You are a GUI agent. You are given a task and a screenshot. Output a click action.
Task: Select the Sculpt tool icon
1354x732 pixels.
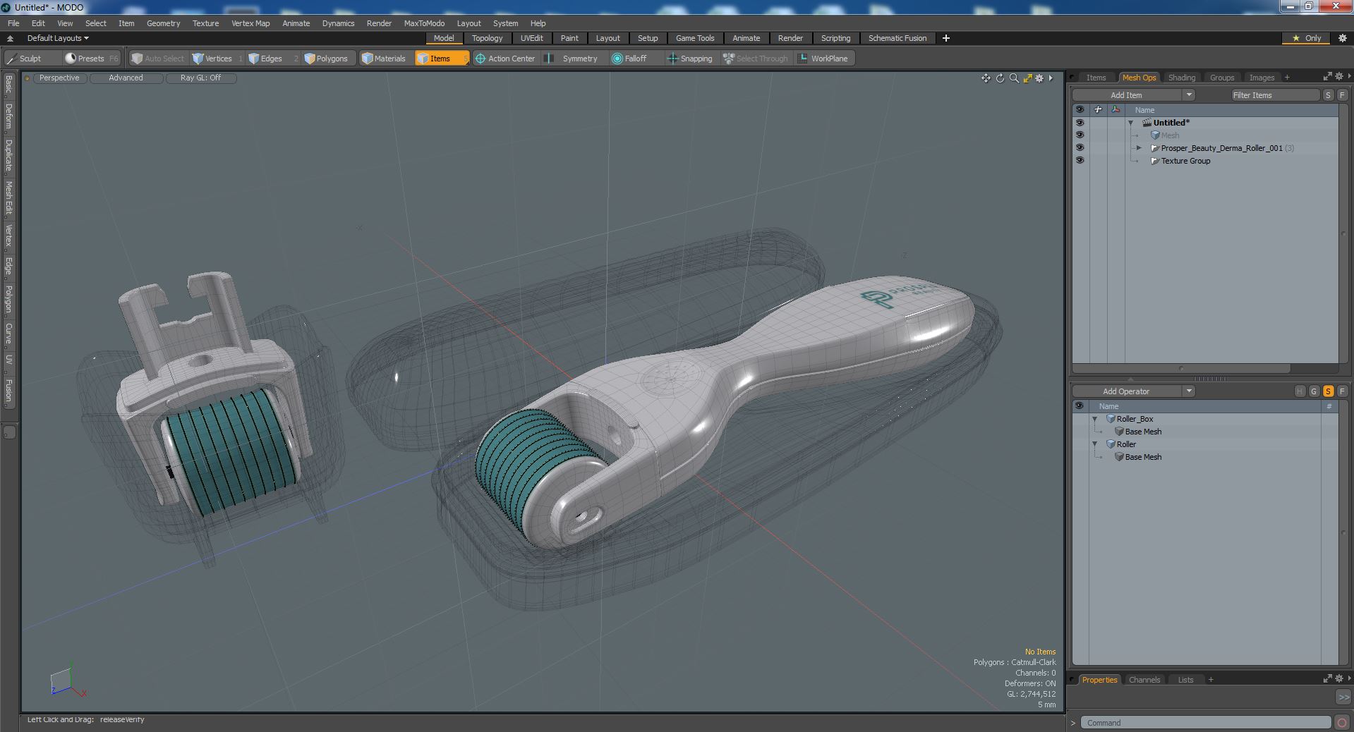[x=11, y=59]
